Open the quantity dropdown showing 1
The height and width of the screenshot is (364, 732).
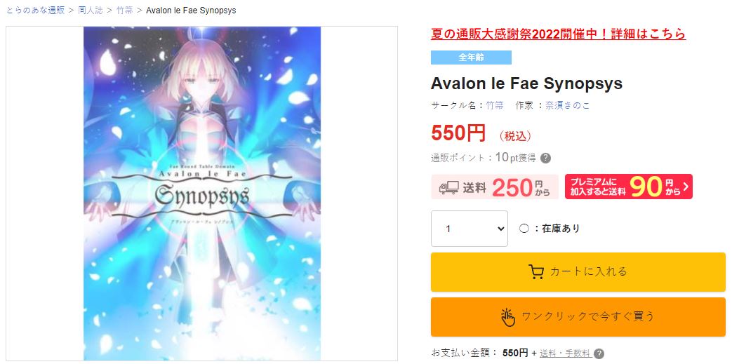[x=470, y=229]
